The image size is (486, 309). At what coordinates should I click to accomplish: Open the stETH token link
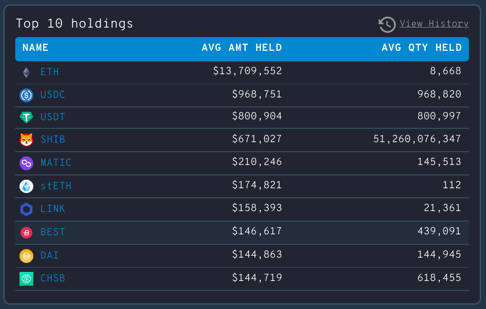(56, 186)
